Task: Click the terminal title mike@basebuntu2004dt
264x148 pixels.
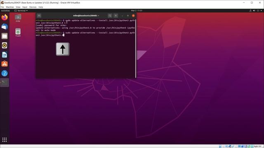Action: point(86,16)
